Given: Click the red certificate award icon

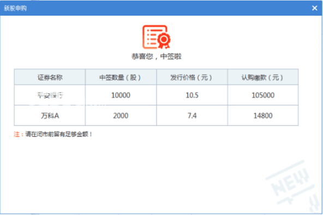Looking at the screenshot, I should [157, 37].
